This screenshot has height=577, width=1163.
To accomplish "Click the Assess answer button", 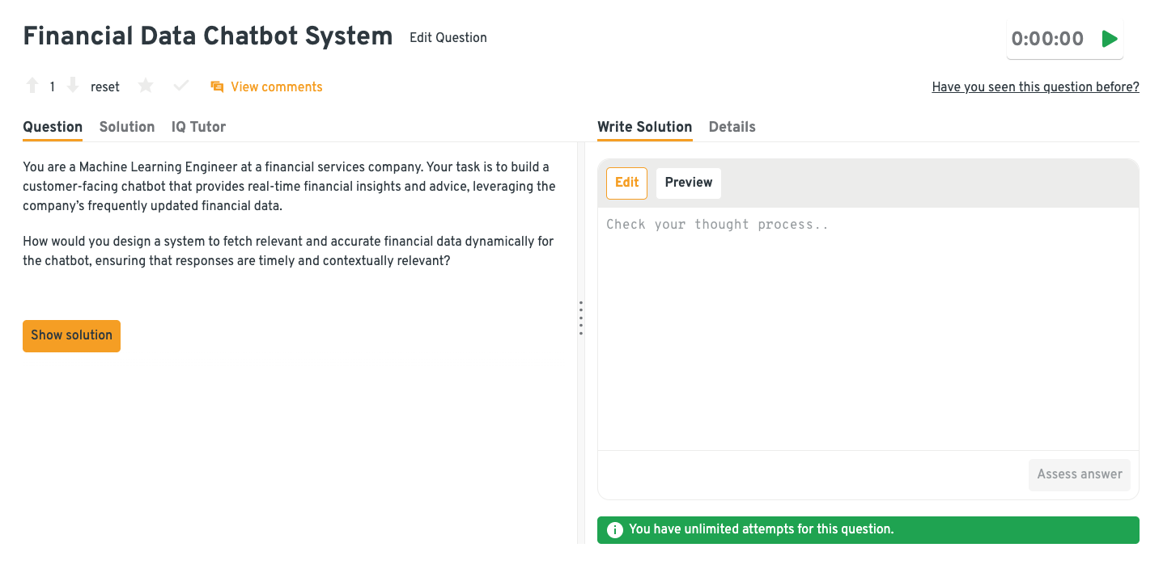I will pos(1079,474).
